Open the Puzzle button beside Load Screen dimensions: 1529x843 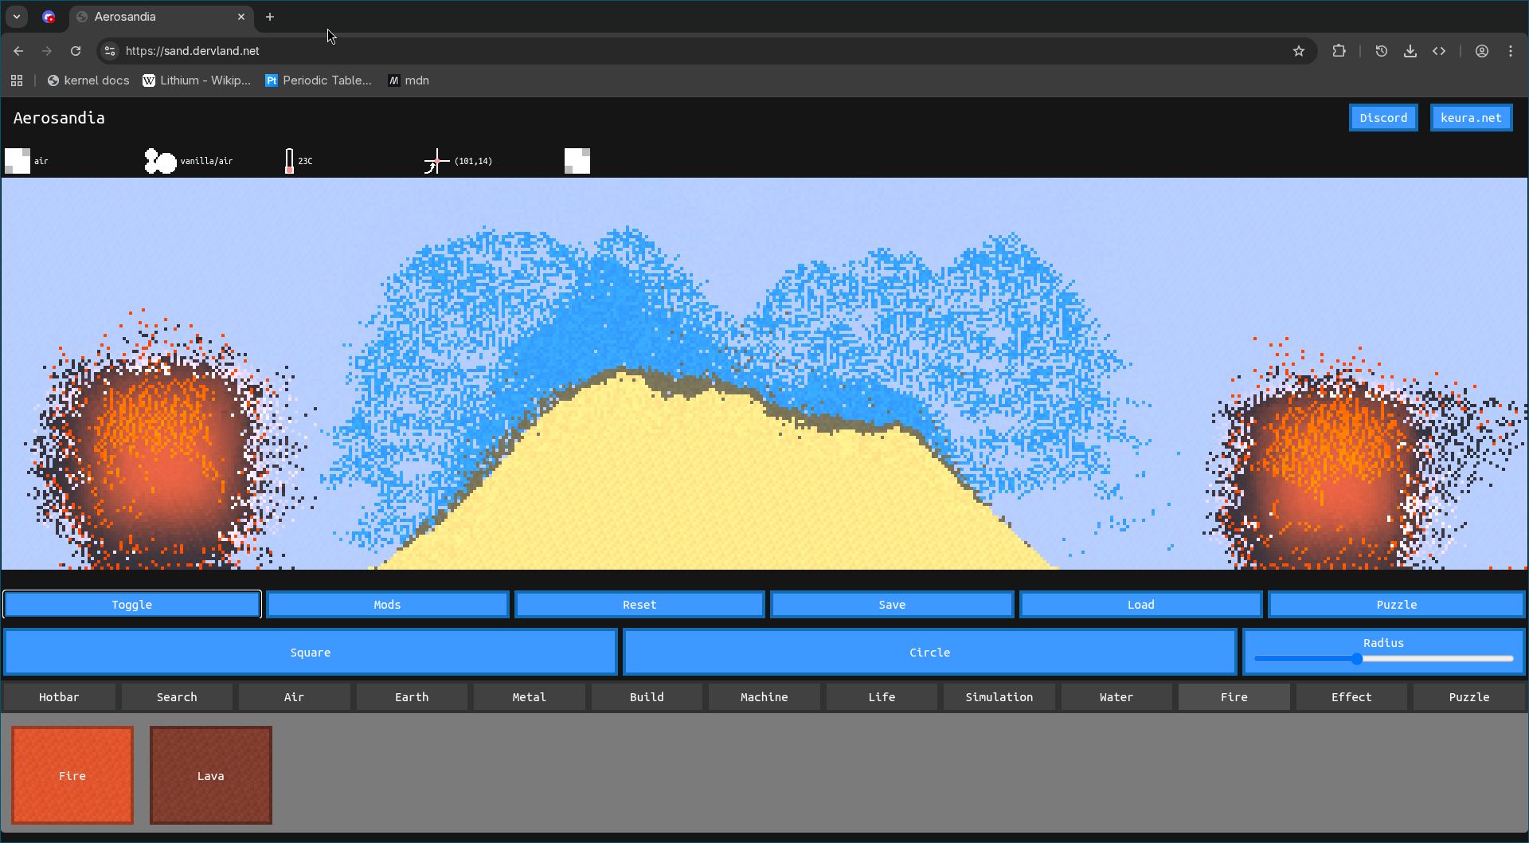coord(1397,605)
